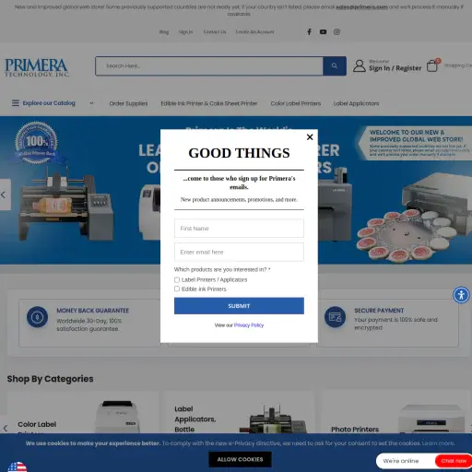Click Secure Payment title text
The height and width of the screenshot is (472, 472).
click(379, 311)
